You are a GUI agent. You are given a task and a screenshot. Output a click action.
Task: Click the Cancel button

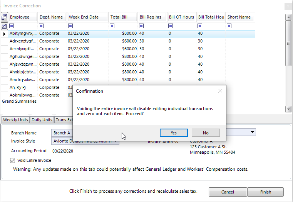[228, 192]
